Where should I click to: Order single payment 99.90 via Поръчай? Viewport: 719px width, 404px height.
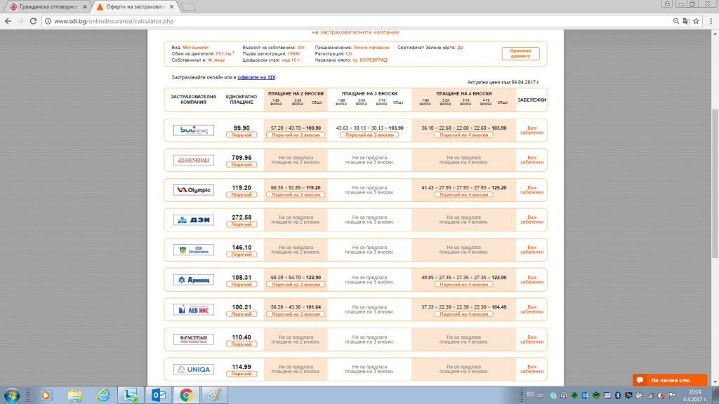[x=242, y=135]
